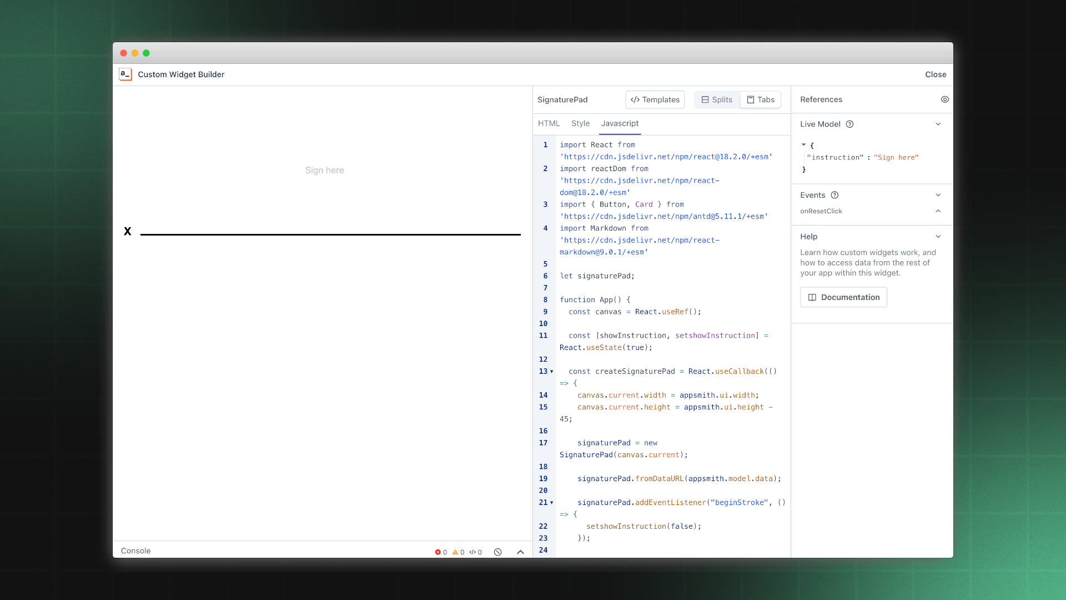Collapse the Live Model section
This screenshot has width=1066, height=600.
[x=938, y=124]
